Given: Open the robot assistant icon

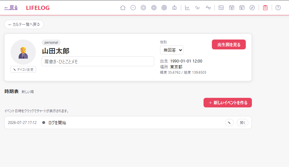Looking at the screenshot, I should [174, 8].
